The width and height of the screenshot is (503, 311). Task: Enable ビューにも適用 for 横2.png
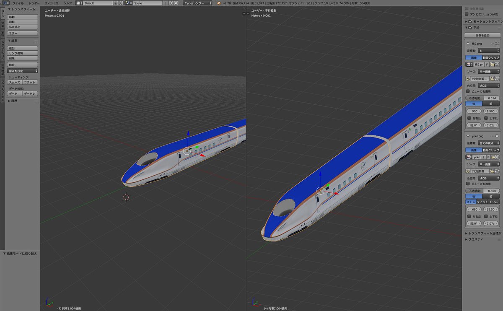(x=468, y=91)
